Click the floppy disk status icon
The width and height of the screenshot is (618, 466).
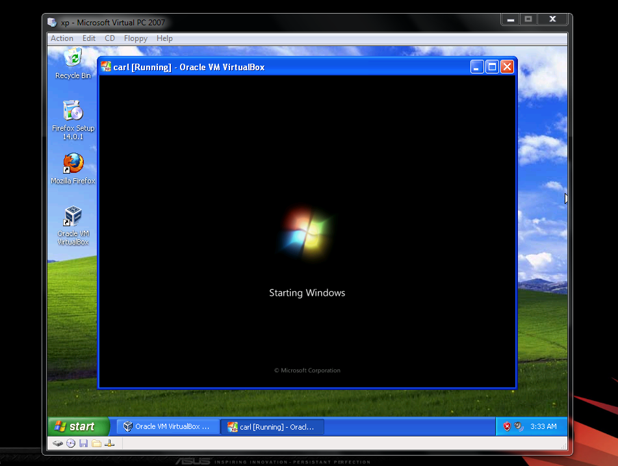pos(84,443)
